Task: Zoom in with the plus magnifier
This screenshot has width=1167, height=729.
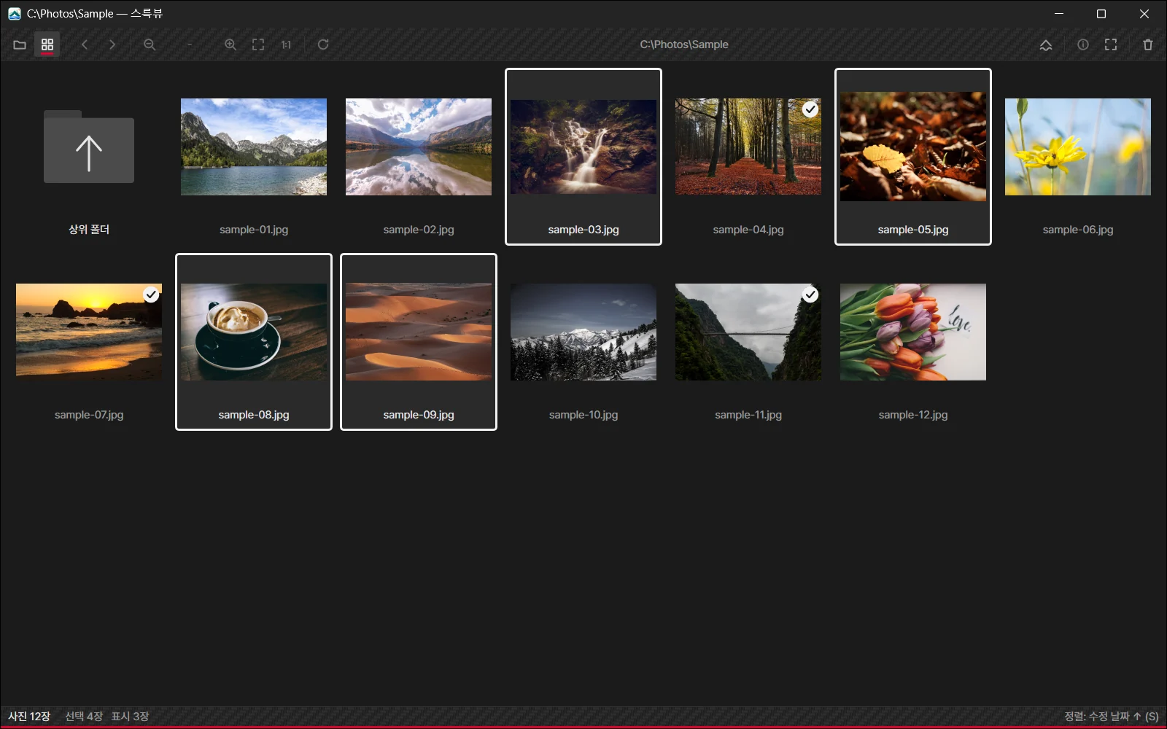Action: pyautogui.click(x=230, y=44)
